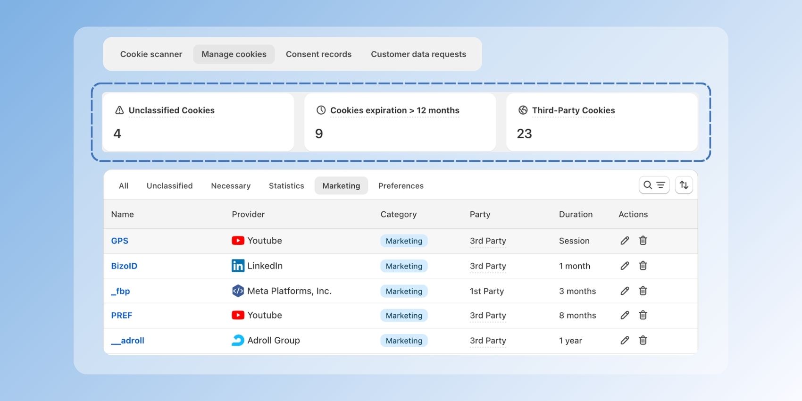
Task: Edit the __adroll cookie with pencil icon
Action: coord(625,340)
